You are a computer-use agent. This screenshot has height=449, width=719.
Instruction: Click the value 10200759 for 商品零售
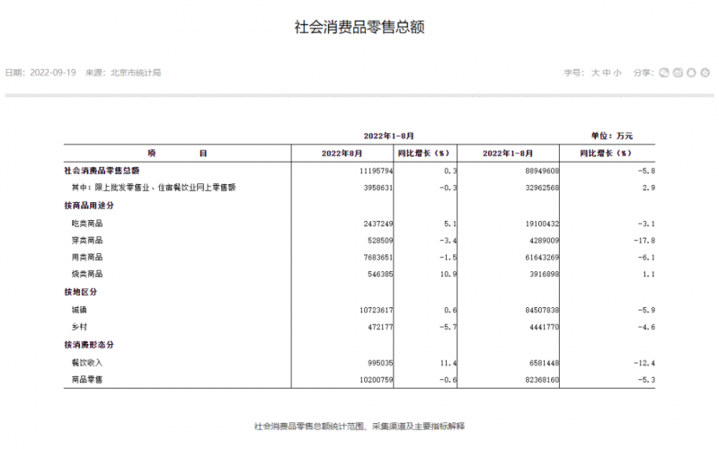tap(376, 380)
